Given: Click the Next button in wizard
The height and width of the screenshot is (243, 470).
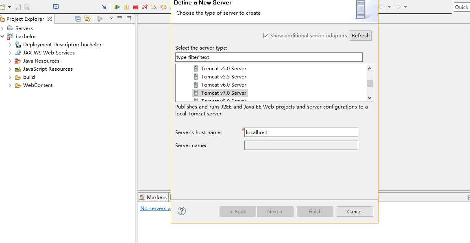Looking at the screenshot, I should tap(275, 212).
